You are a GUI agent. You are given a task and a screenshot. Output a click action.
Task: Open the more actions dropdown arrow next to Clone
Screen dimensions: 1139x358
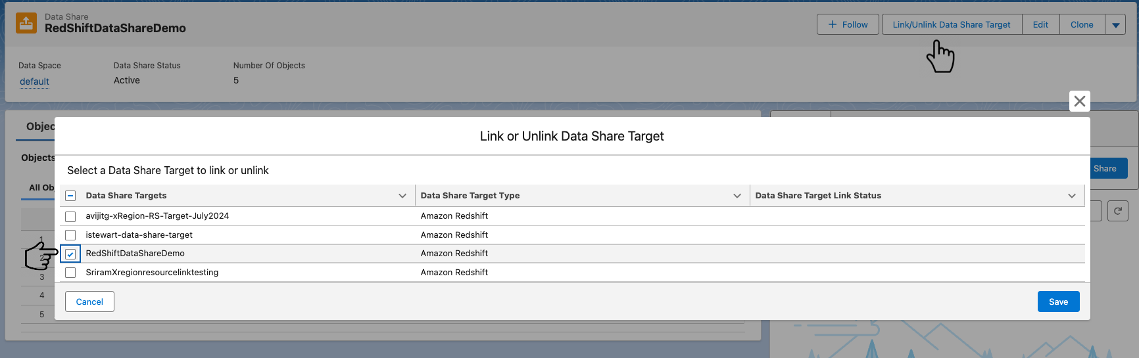click(1115, 25)
